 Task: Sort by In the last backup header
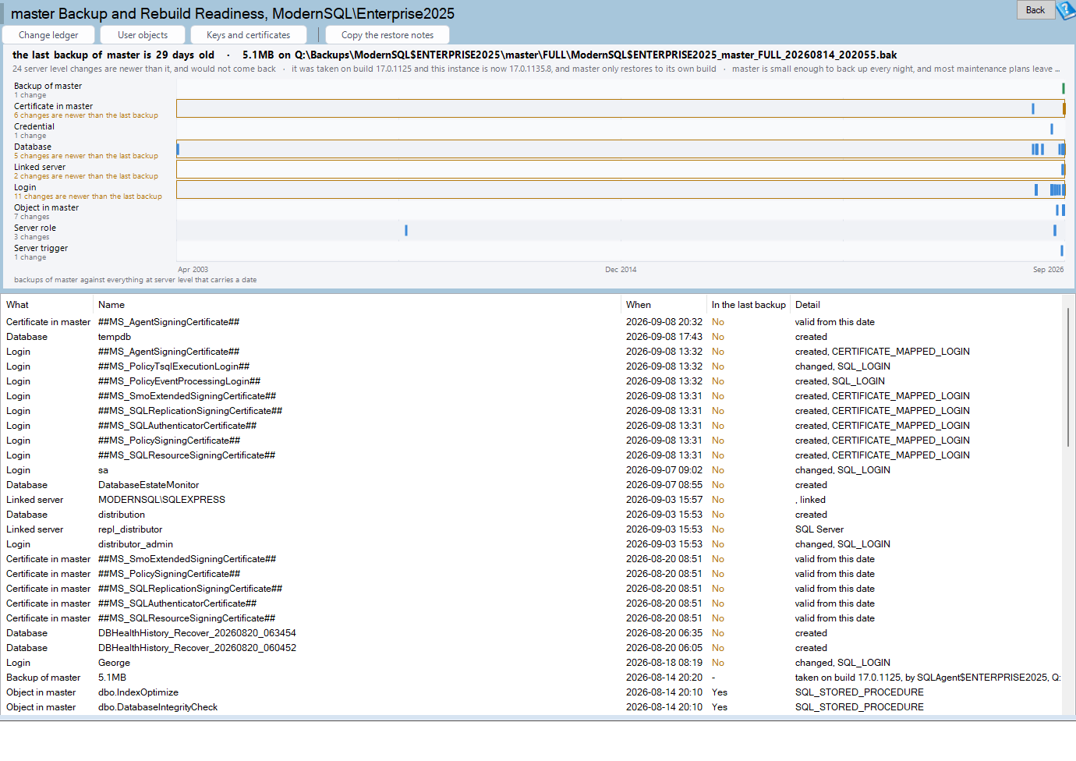click(x=749, y=305)
